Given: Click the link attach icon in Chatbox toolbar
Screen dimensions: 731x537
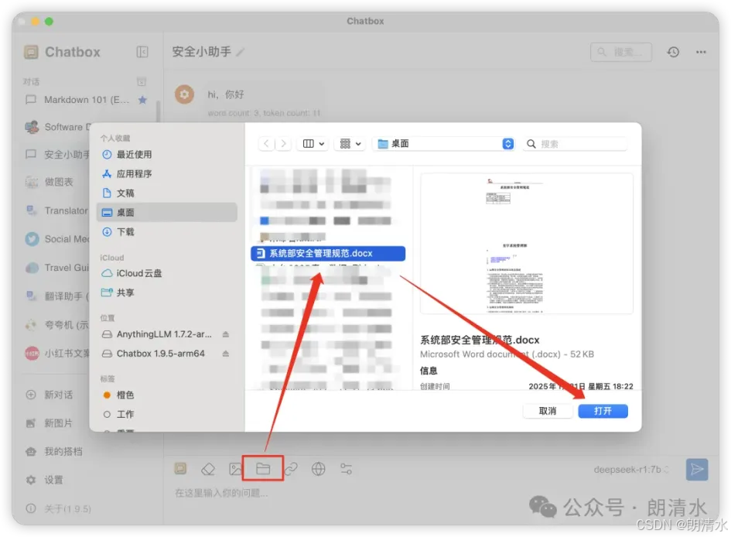Looking at the screenshot, I should [291, 468].
